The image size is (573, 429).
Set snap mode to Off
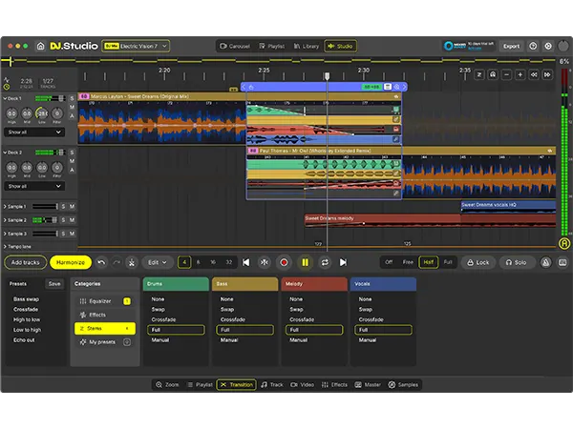pos(389,262)
